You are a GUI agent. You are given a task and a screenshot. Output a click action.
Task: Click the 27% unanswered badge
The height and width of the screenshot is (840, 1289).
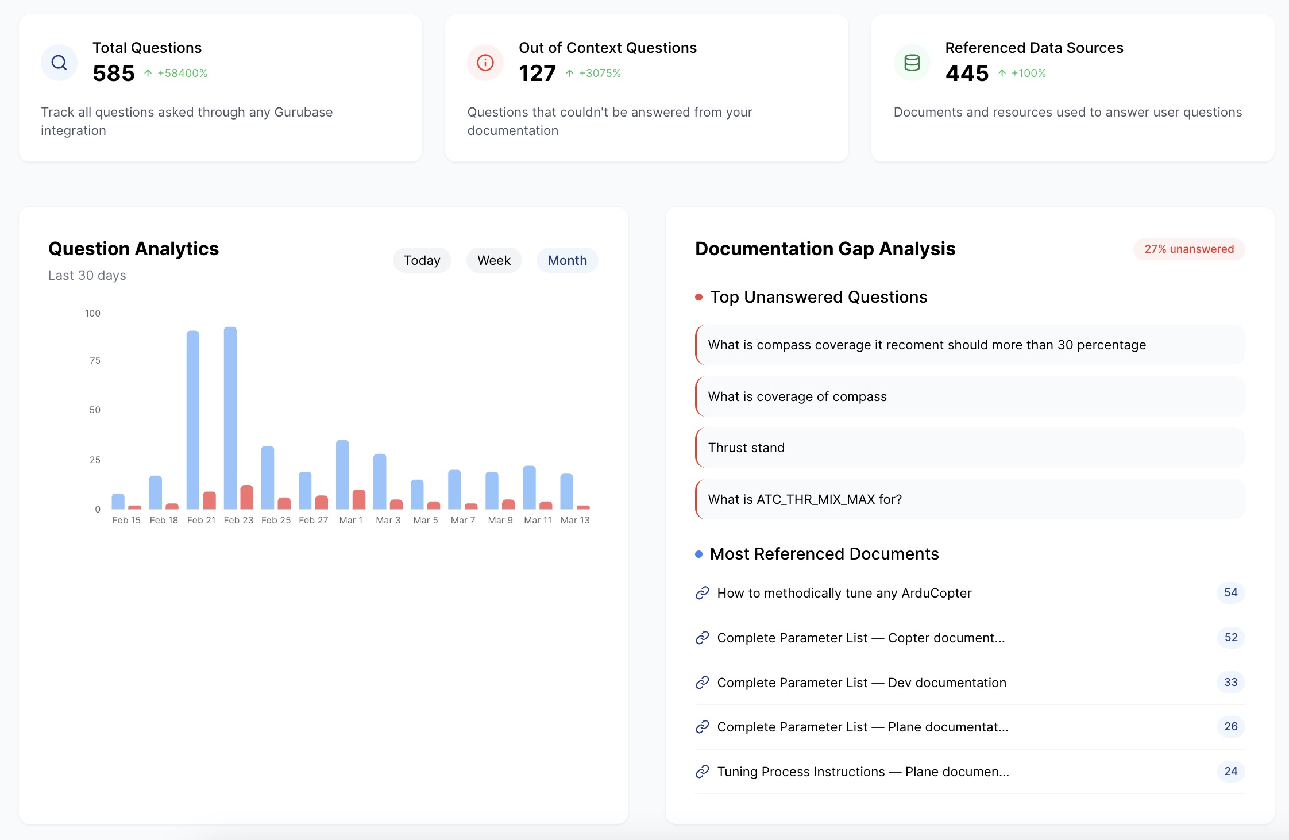pos(1188,249)
